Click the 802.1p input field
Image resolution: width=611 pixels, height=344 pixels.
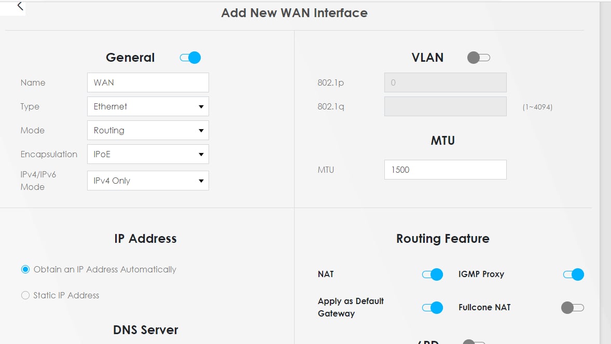(x=445, y=82)
